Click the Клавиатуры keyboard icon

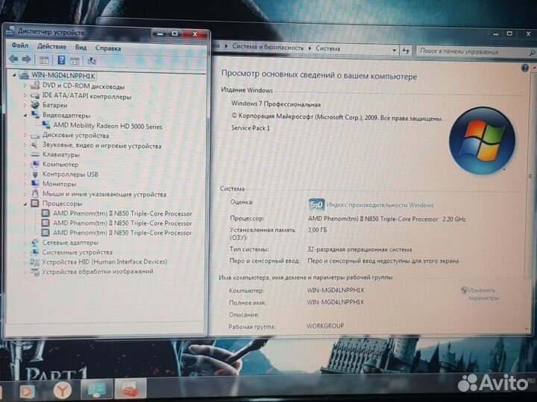[x=35, y=155]
